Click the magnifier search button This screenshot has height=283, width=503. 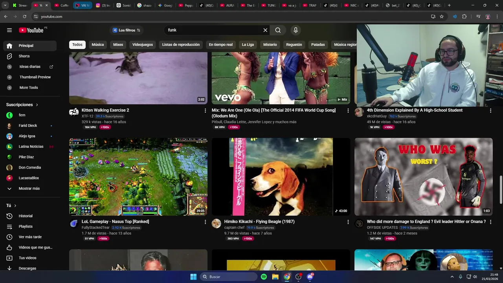[x=278, y=30]
